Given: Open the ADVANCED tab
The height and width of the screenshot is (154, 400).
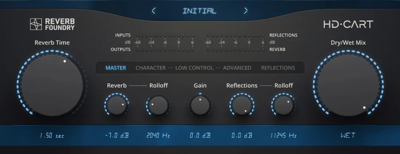Looking at the screenshot, I should [237, 68].
